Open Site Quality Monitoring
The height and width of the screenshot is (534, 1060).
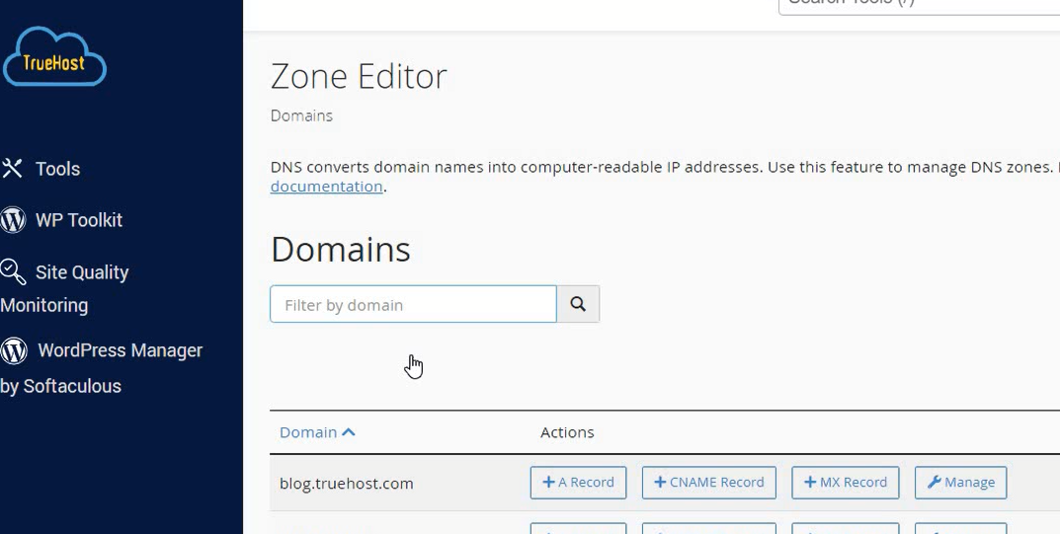coord(64,288)
